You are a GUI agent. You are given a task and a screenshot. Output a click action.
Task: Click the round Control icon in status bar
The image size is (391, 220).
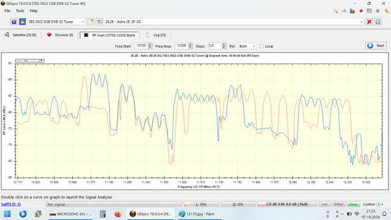click(378, 204)
